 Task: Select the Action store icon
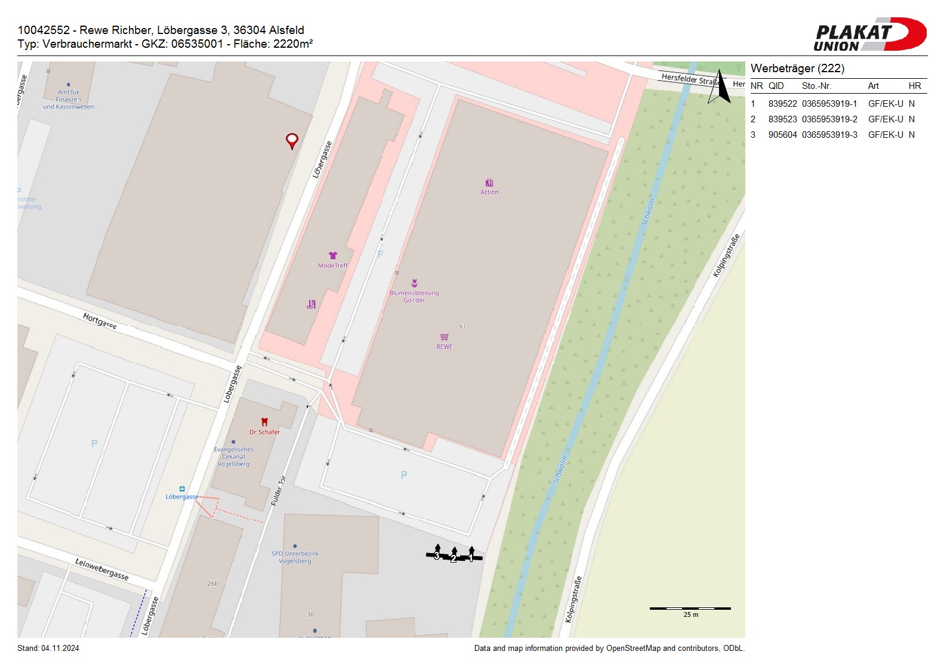point(489,183)
